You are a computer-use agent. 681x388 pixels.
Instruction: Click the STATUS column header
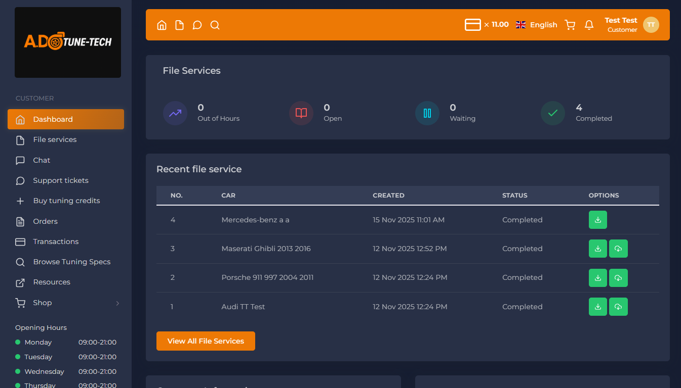515,196
